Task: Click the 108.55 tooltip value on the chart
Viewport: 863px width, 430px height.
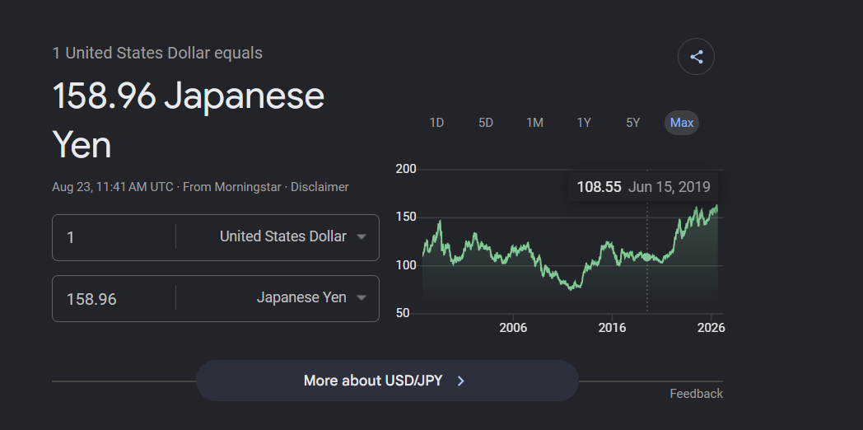Action: coord(599,187)
